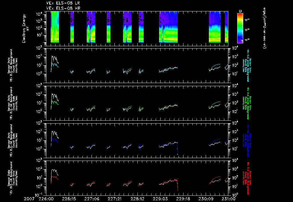
Task: Click the 10^-1 tick on red panel's left axis
Action: click(39, 195)
